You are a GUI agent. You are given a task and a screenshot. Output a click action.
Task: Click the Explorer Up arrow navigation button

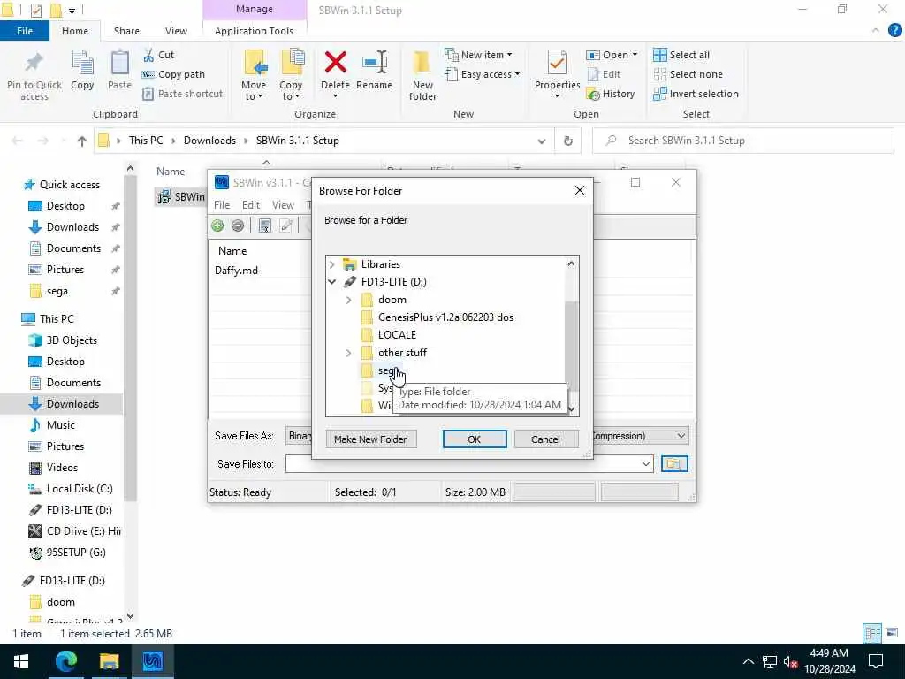tap(82, 141)
